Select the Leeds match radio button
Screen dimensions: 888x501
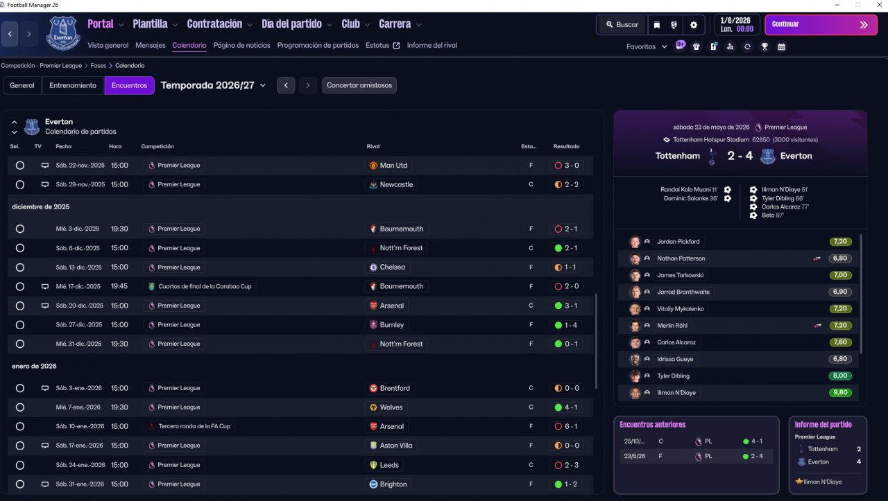pyautogui.click(x=20, y=465)
